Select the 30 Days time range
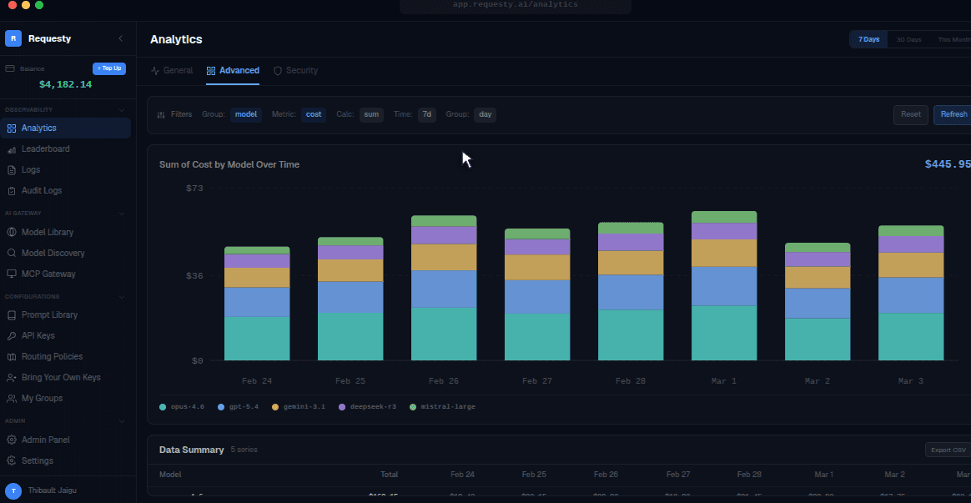This screenshot has height=503, width=971. [x=908, y=40]
